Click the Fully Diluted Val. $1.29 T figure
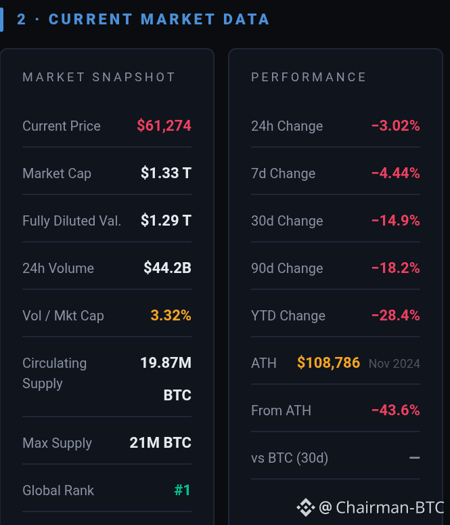This screenshot has width=450, height=525. pyautogui.click(x=166, y=221)
